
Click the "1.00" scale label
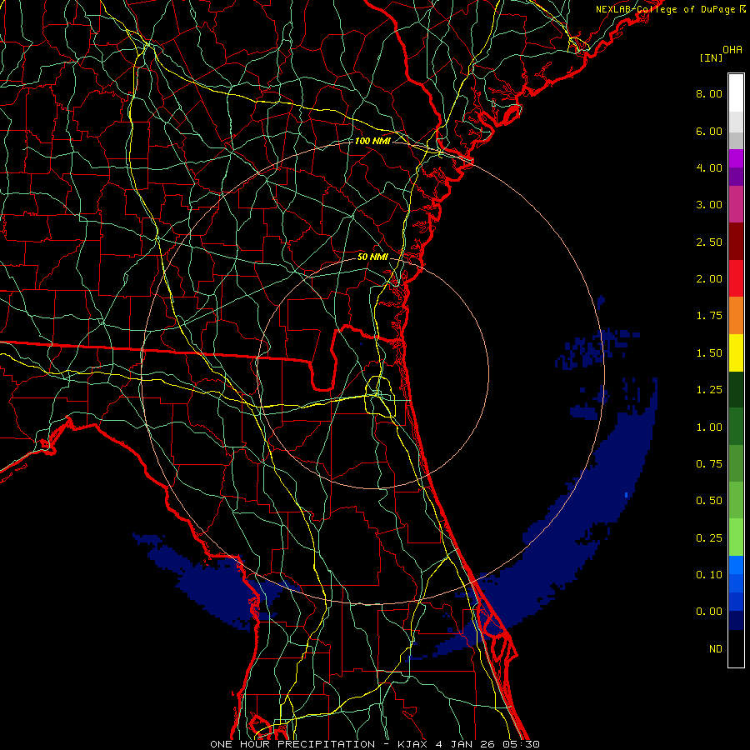coord(709,427)
